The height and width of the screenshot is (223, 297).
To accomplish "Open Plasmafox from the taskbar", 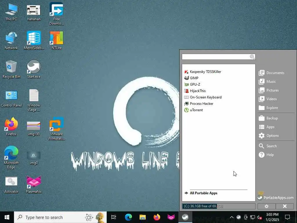I will tap(171, 217).
